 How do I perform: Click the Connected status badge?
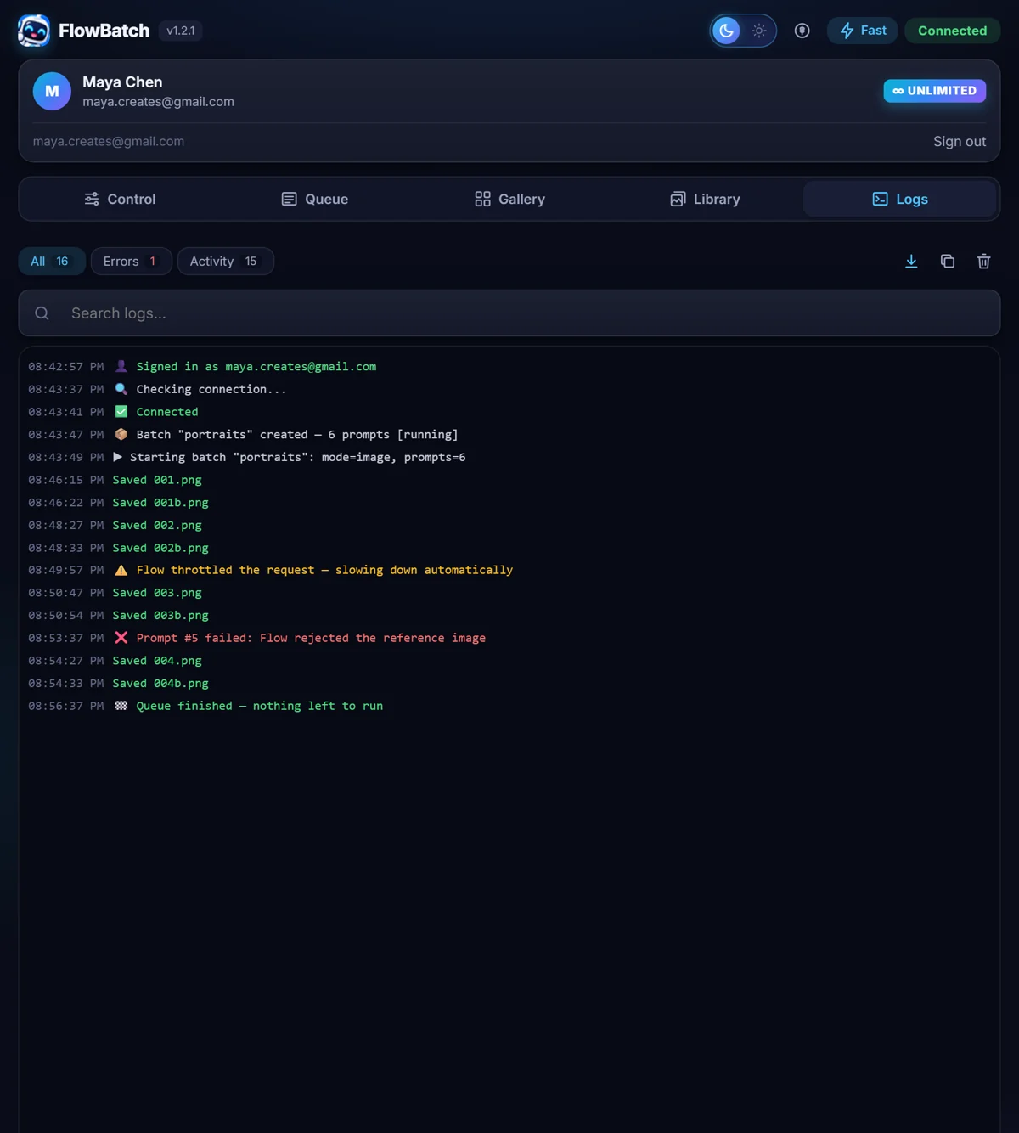[x=952, y=31]
